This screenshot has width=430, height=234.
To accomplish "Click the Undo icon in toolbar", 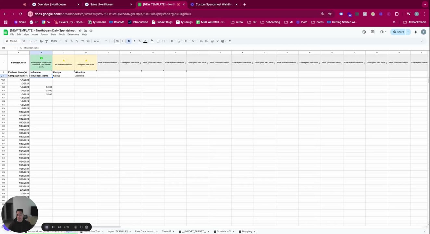I will pyautogui.click(x=30, y=41).
